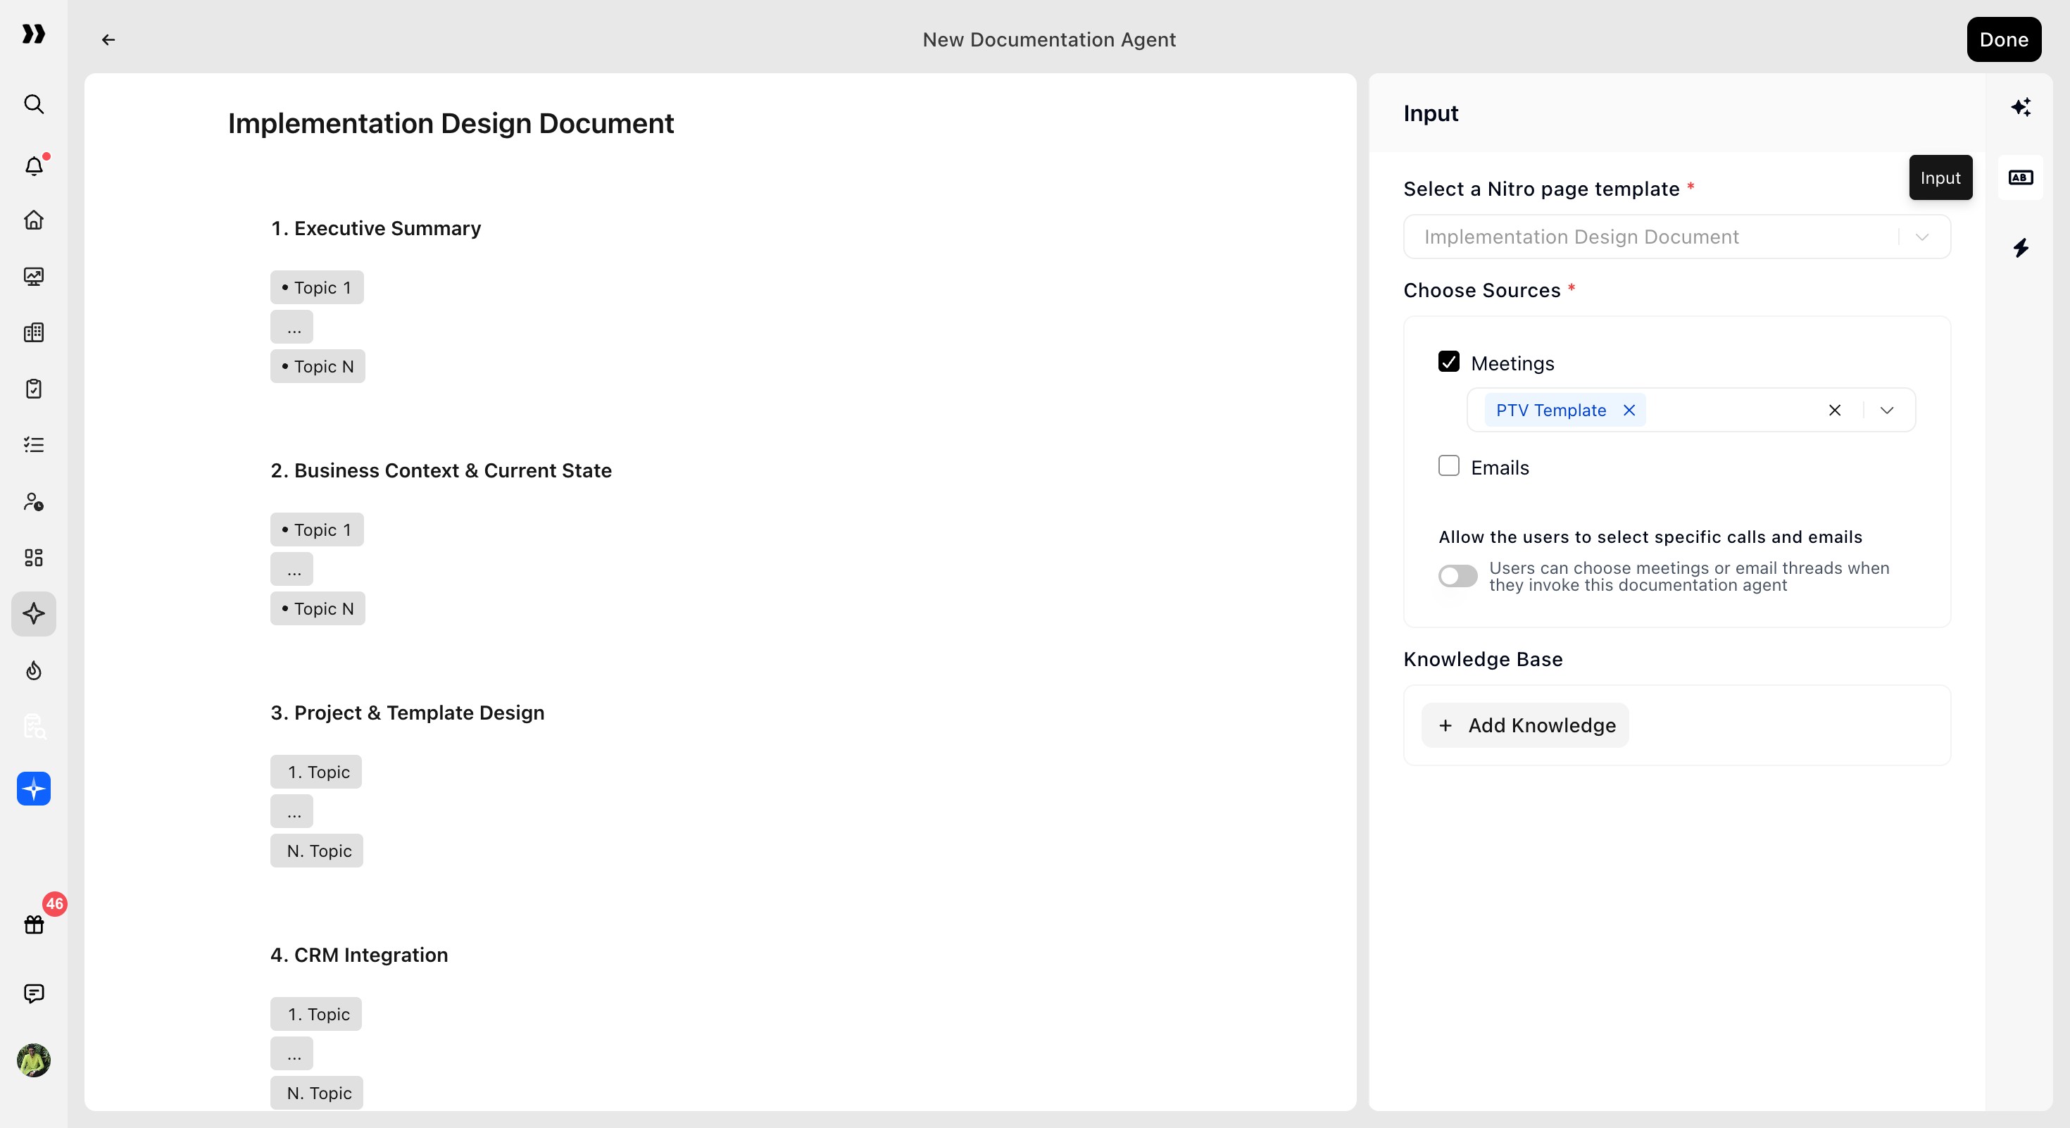Click the Implementation Design Document title

[x=451, y=124]
